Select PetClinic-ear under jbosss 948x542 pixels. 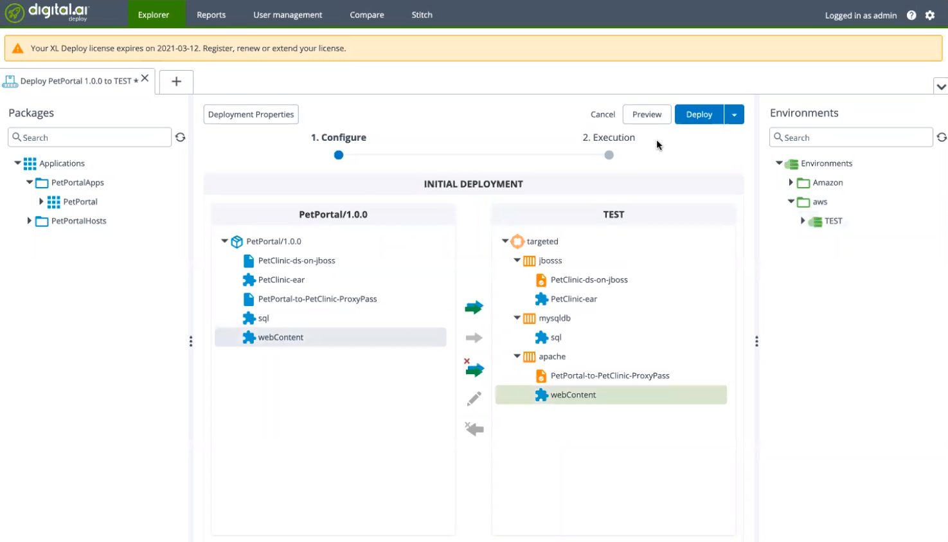point(574,299)
